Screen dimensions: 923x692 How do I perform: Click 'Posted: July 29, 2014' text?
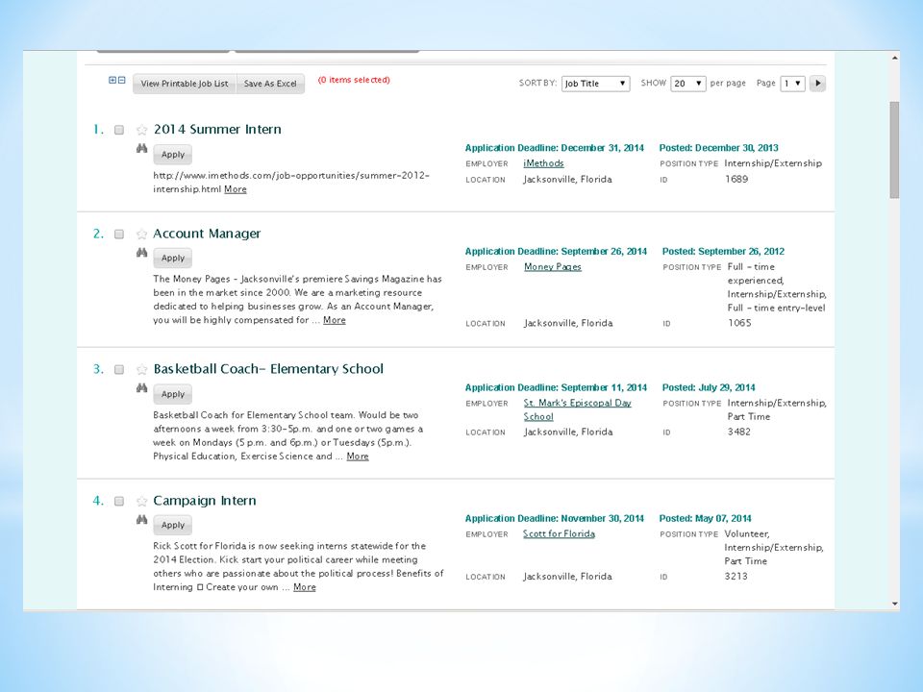[x=709, y=387]
